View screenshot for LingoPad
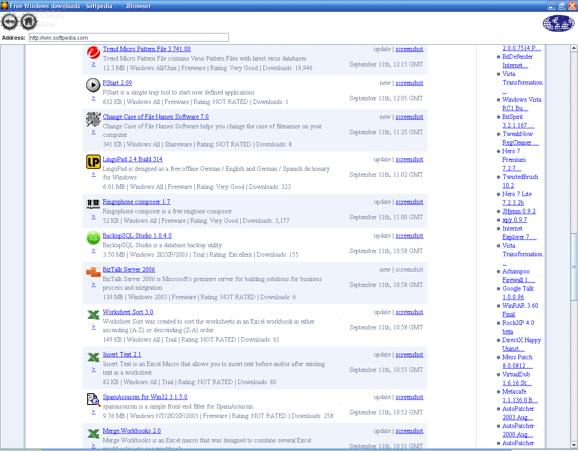 [410, 159]
